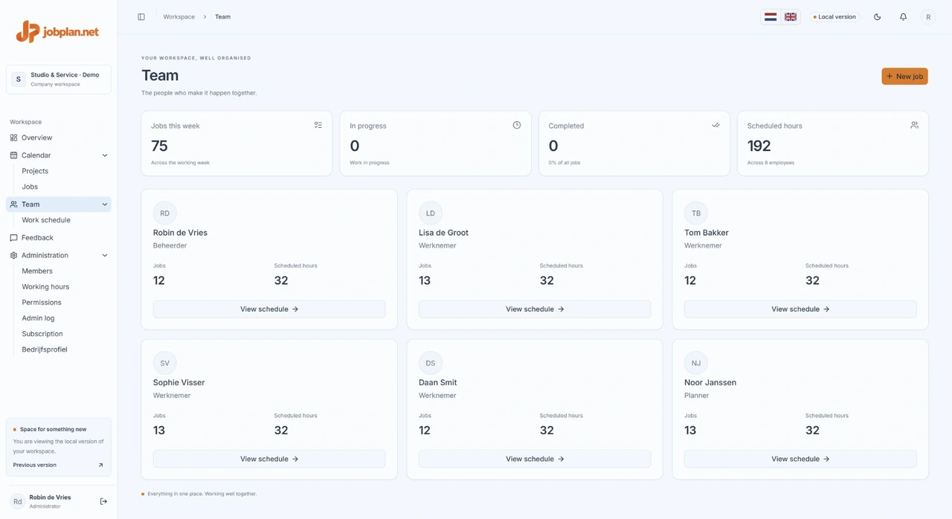Click the NJ avatar on Noor's card
The width and height of the screenshot is (952, 519).
point(696,364)
